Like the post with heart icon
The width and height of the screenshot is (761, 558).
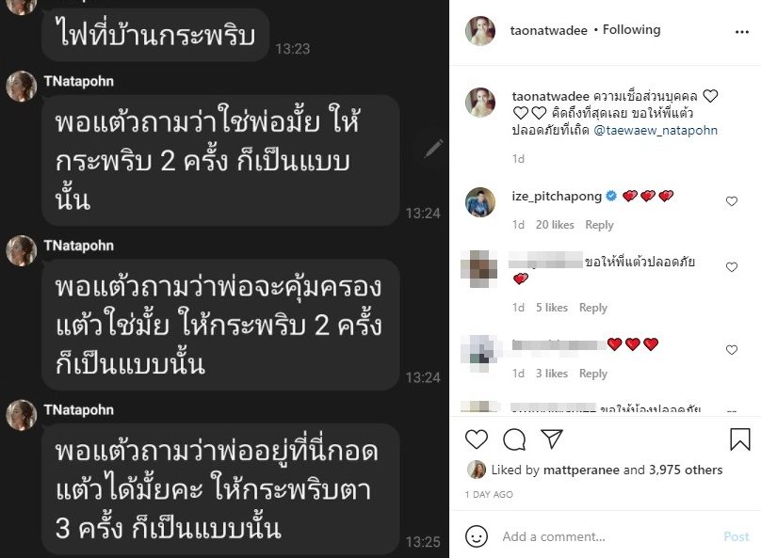pyautogui.click(x=477, y=439)
